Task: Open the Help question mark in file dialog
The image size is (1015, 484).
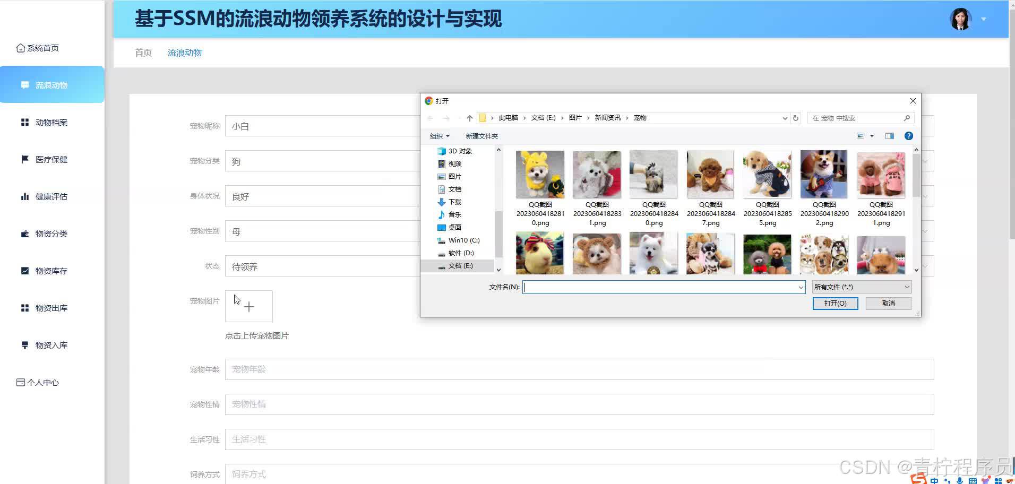Action: pyautogui.click(x=909, y=136)
